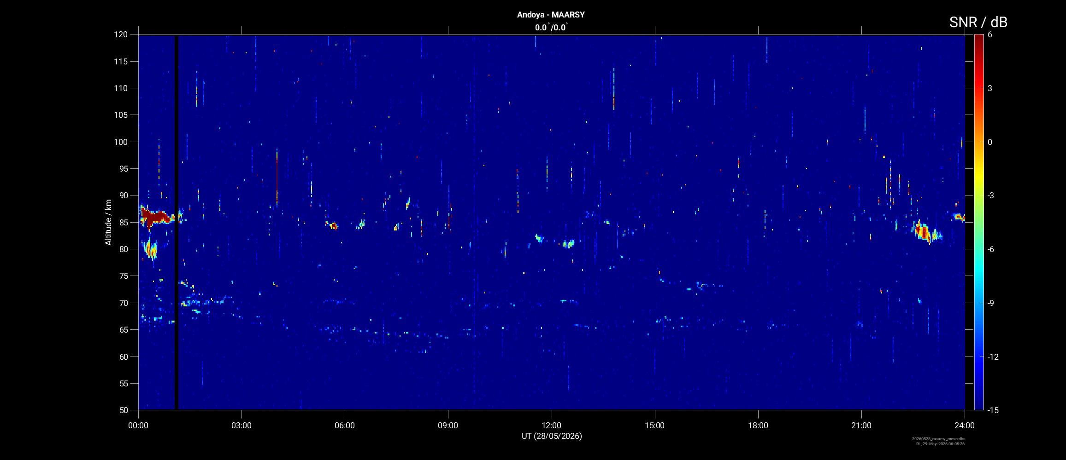Image resolution: width=1066 pixels, height=460 pixels.
Task: Click the file name text at bottom right
Action: tap(938, 439)
